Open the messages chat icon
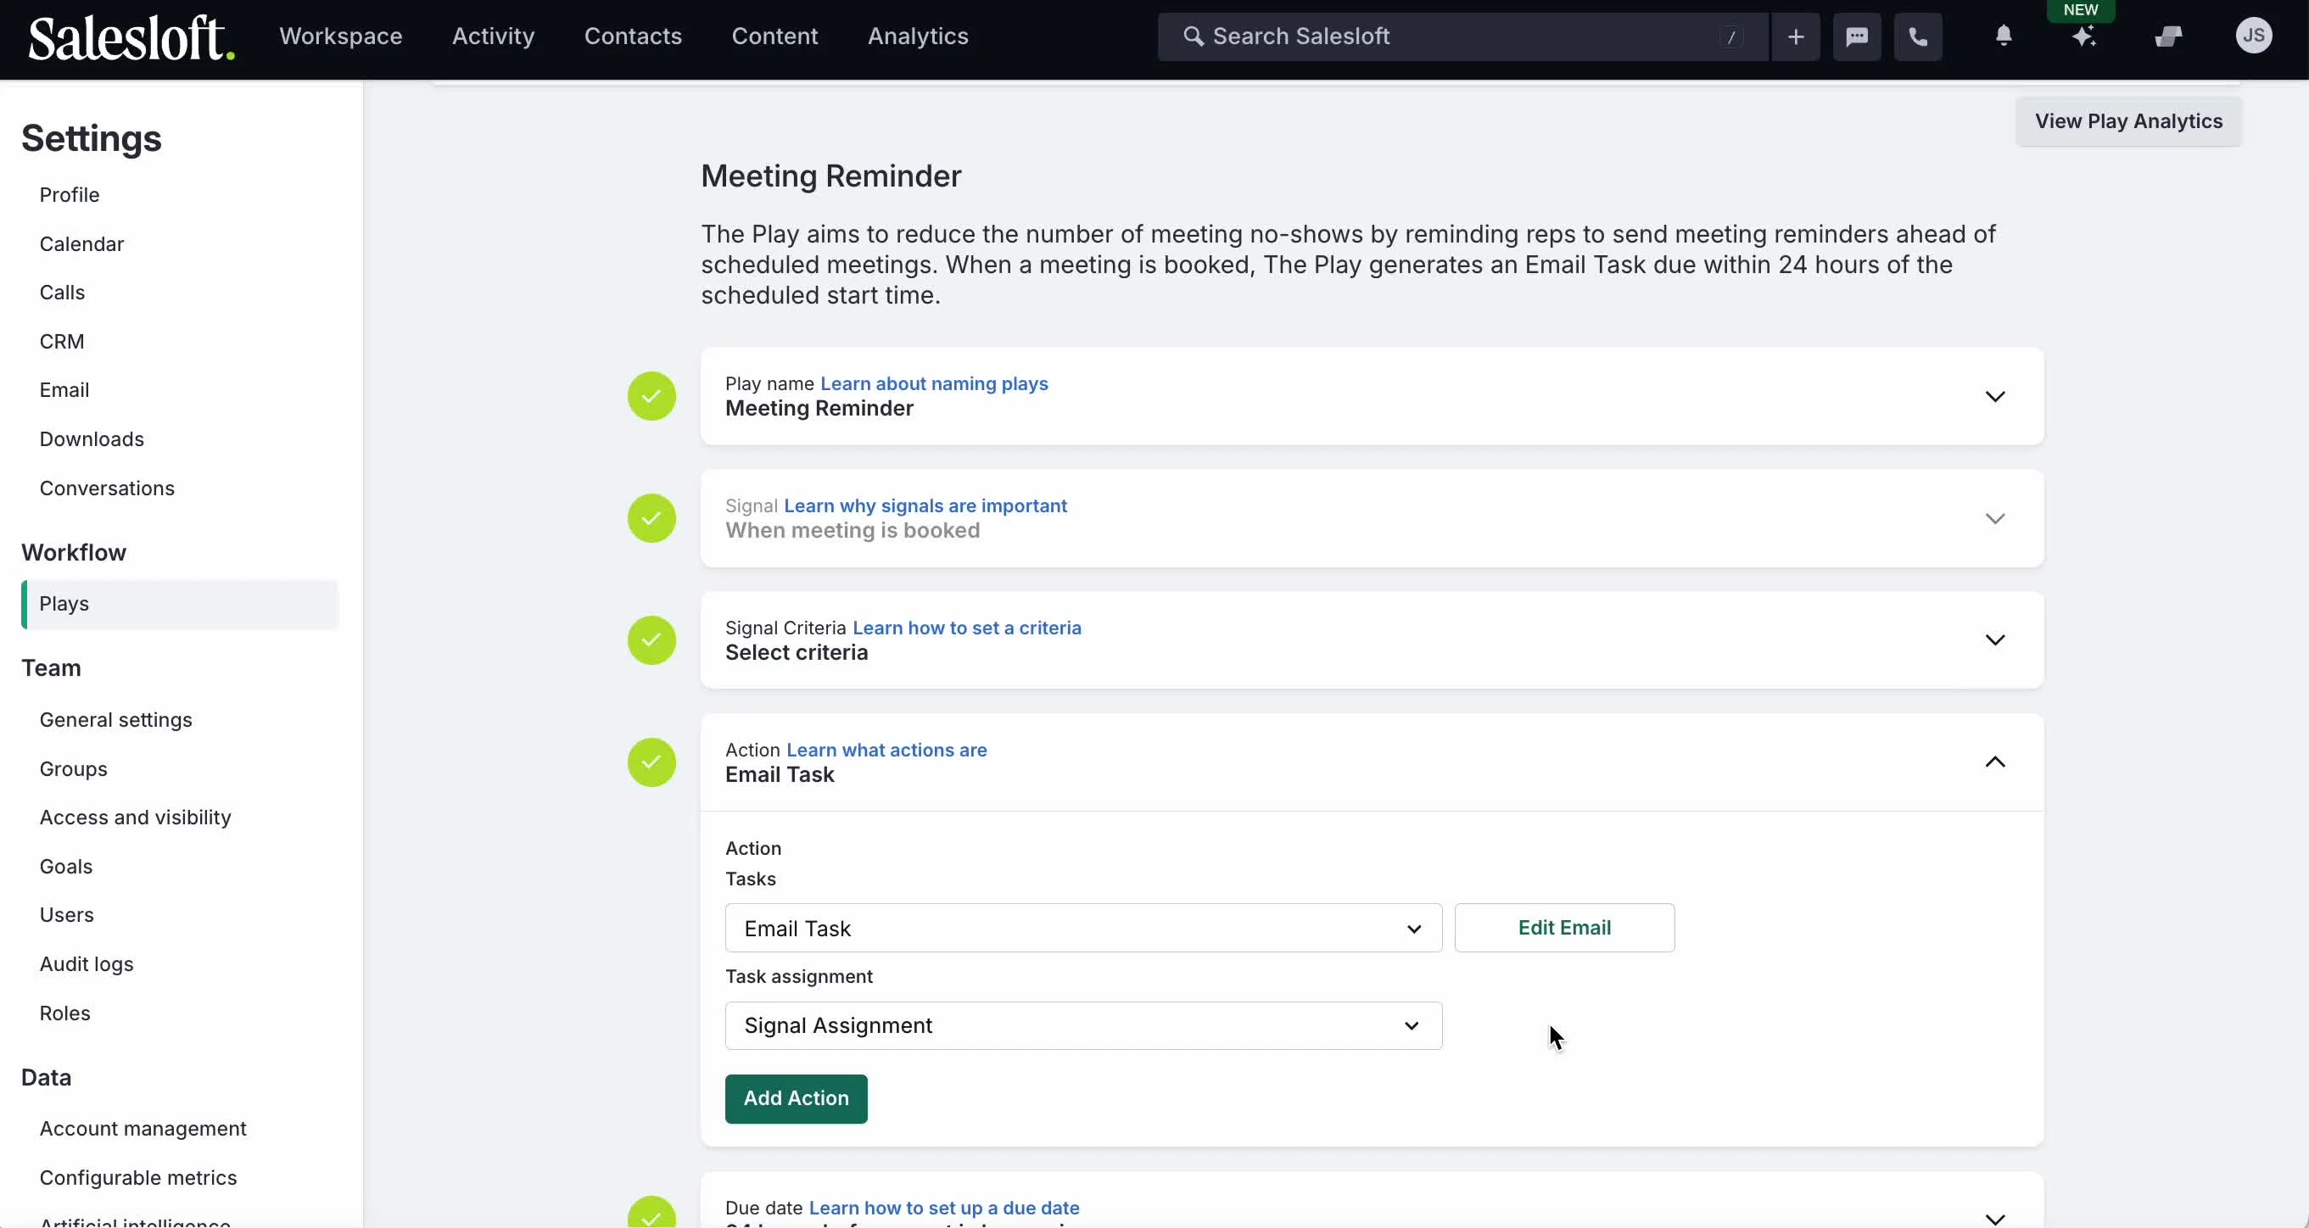 1856,36
